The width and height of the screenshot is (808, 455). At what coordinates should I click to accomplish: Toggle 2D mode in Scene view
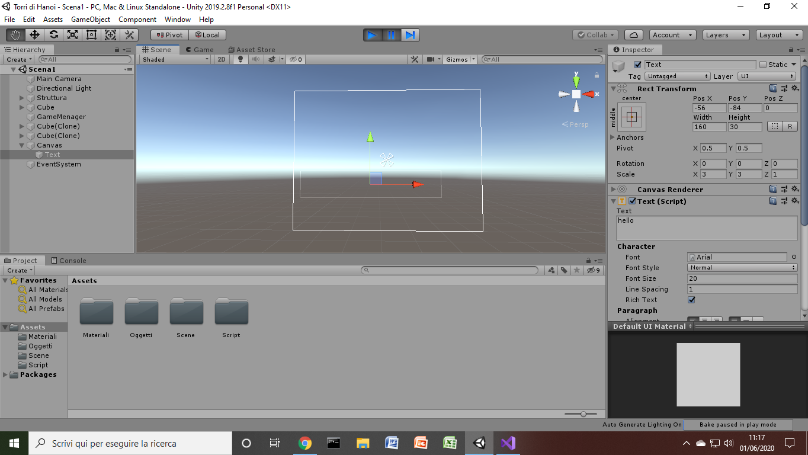(x=221, y=59)
